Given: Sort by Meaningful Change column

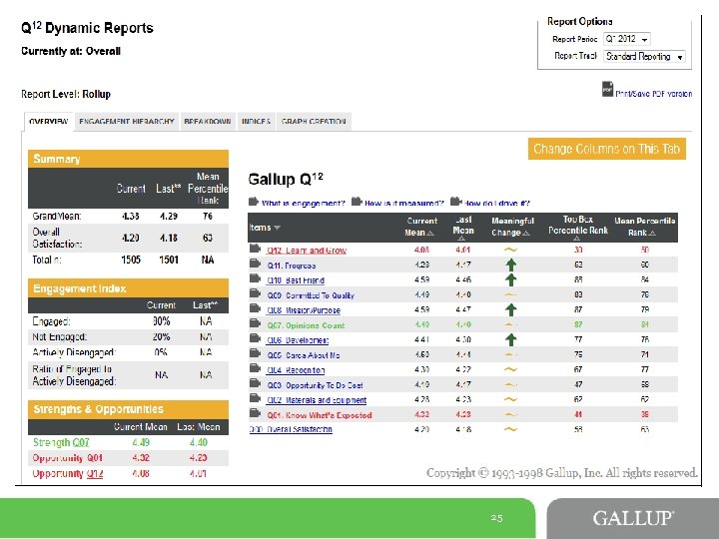Looking at the screenshot, I should tap(512, 227).
